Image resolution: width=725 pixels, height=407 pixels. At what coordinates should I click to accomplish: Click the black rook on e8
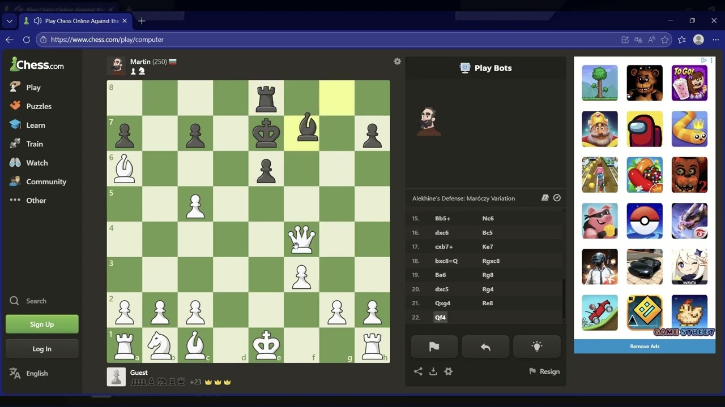[266, 98]
